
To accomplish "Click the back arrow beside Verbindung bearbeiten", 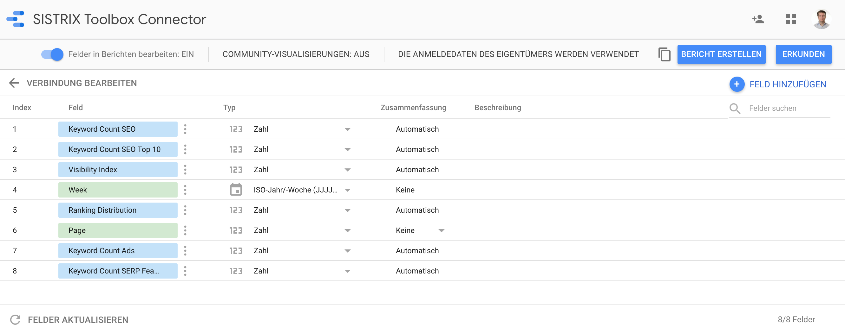I will [x=14, y=83].
